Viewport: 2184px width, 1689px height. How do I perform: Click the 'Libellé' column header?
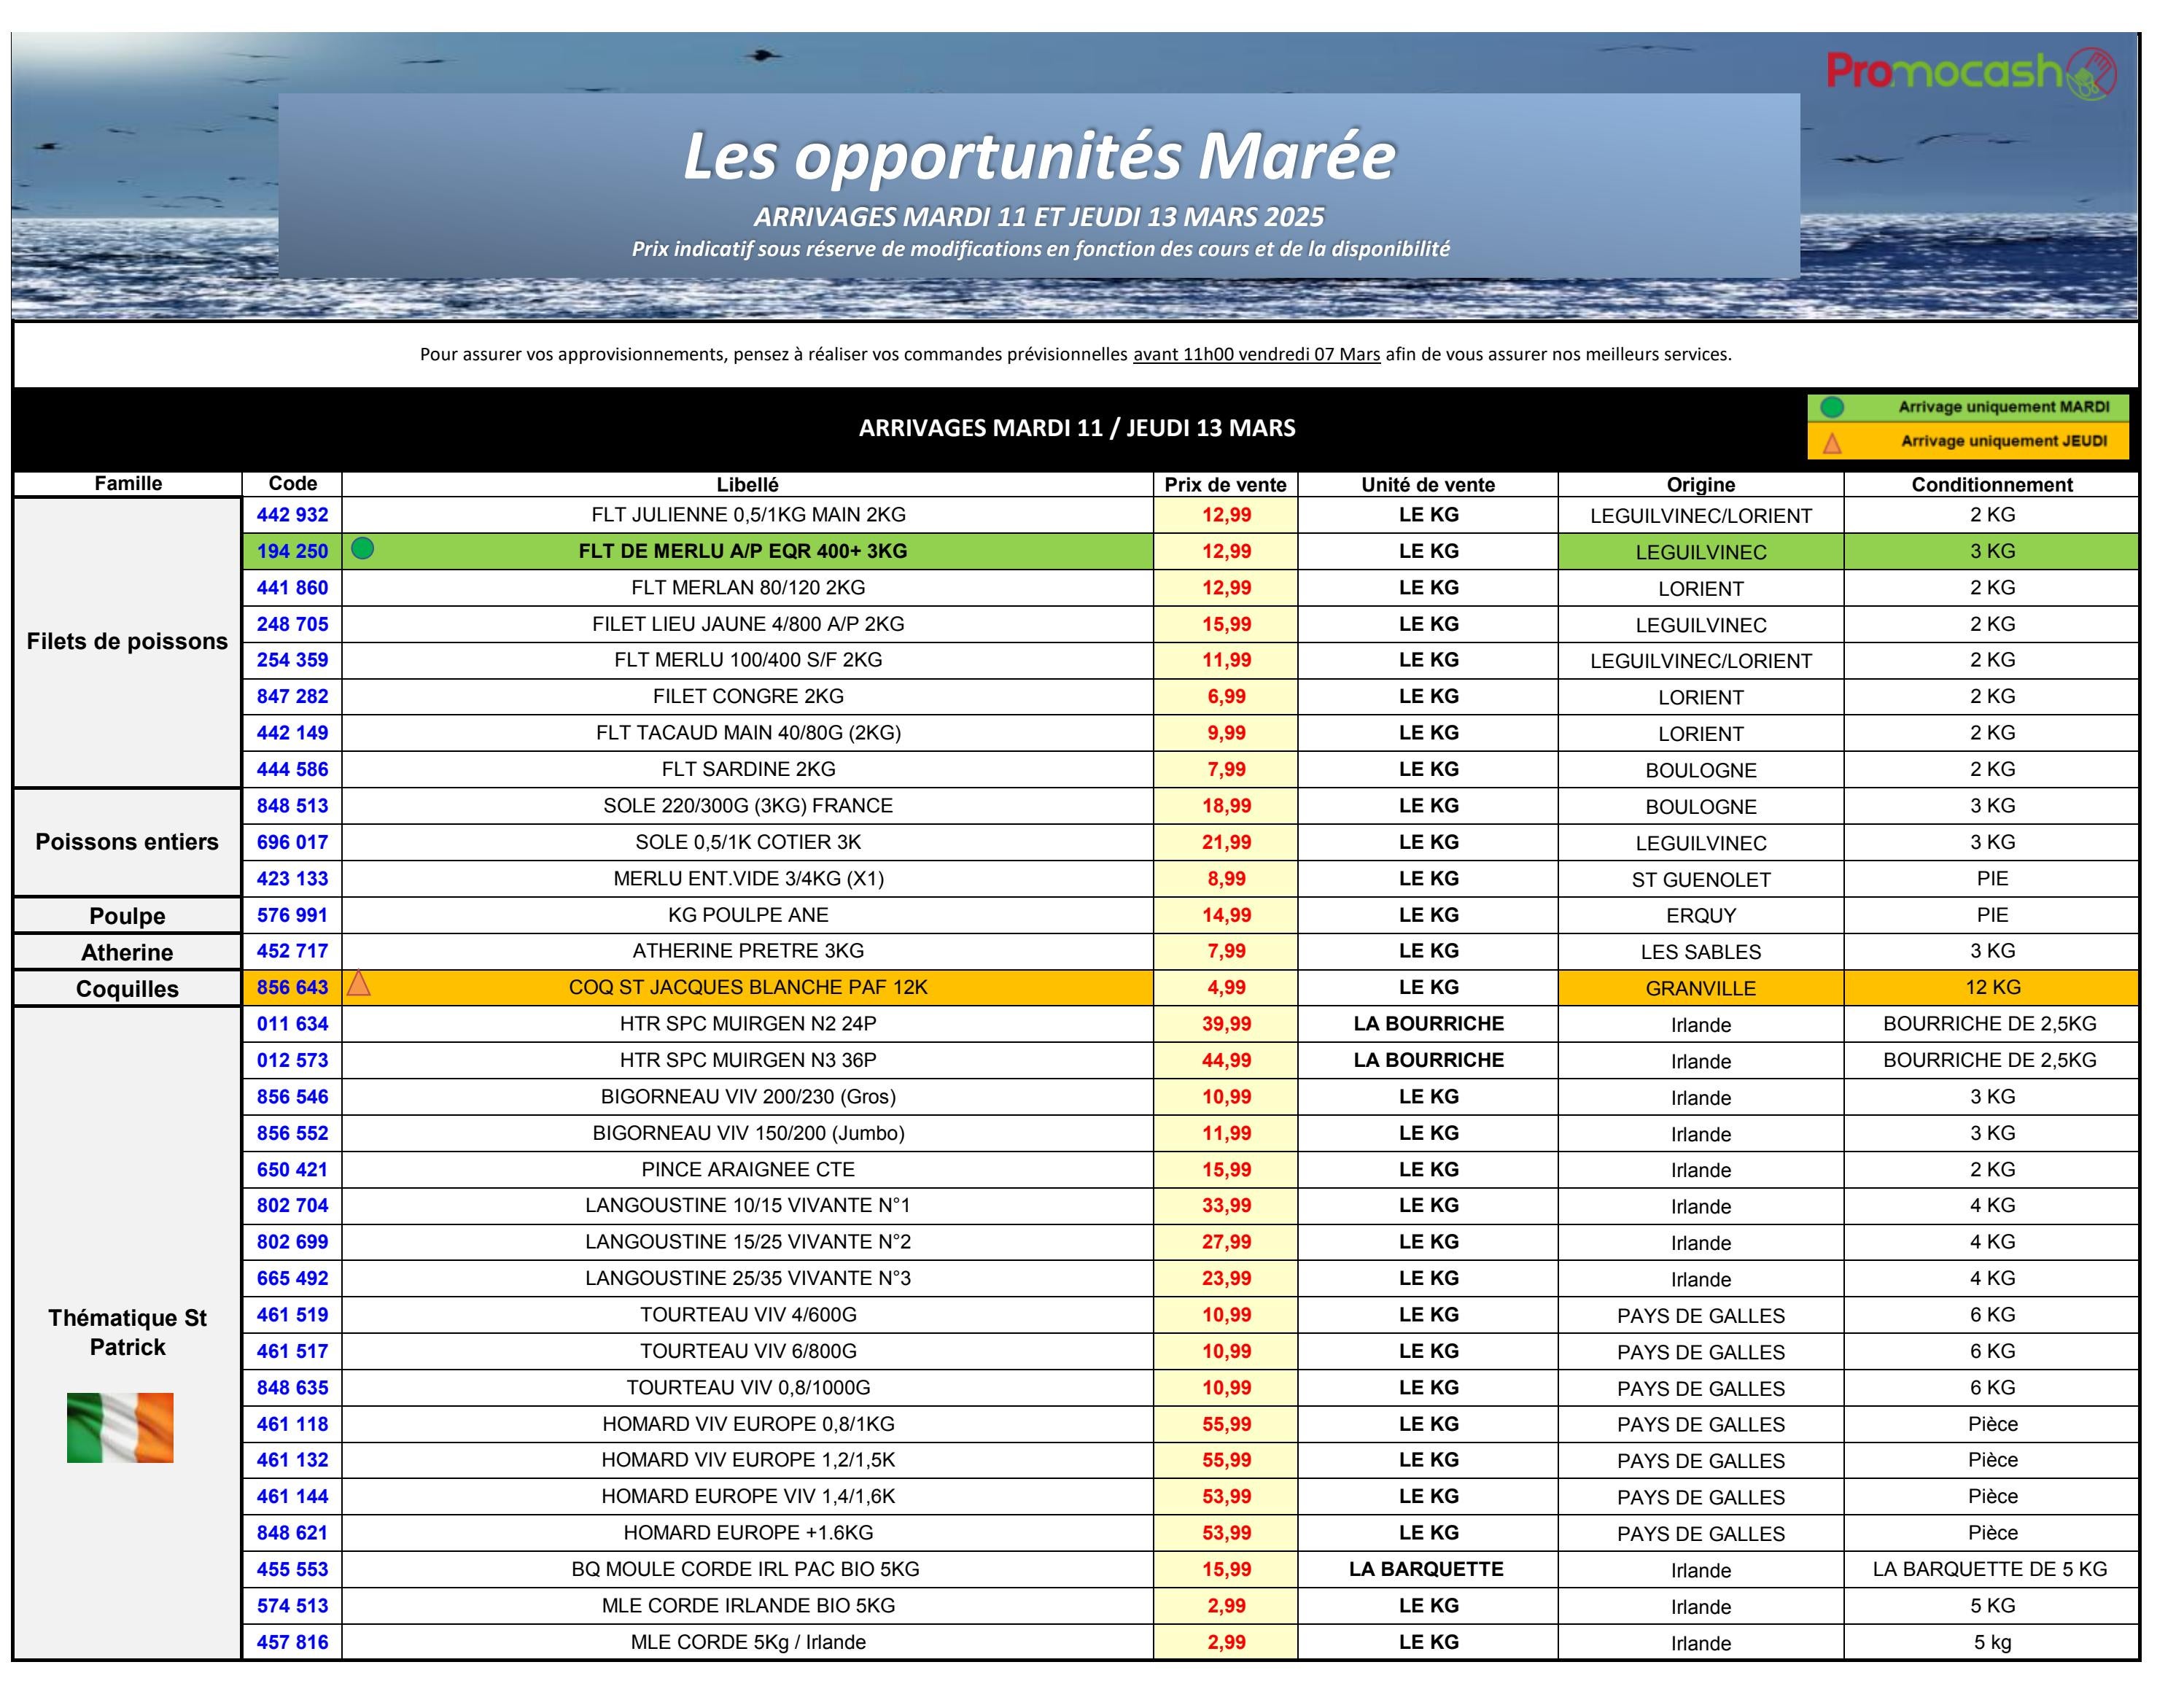point(748,484)
